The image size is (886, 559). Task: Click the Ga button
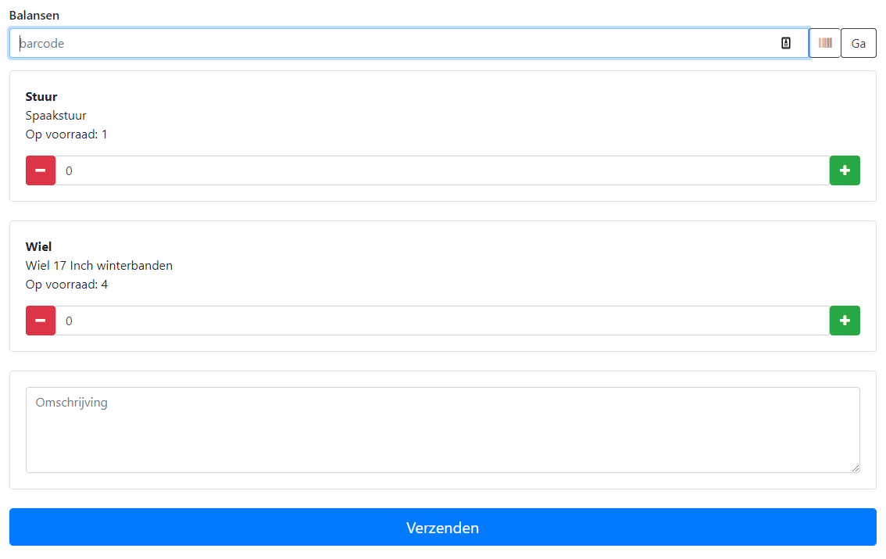[x=858, y=43]
